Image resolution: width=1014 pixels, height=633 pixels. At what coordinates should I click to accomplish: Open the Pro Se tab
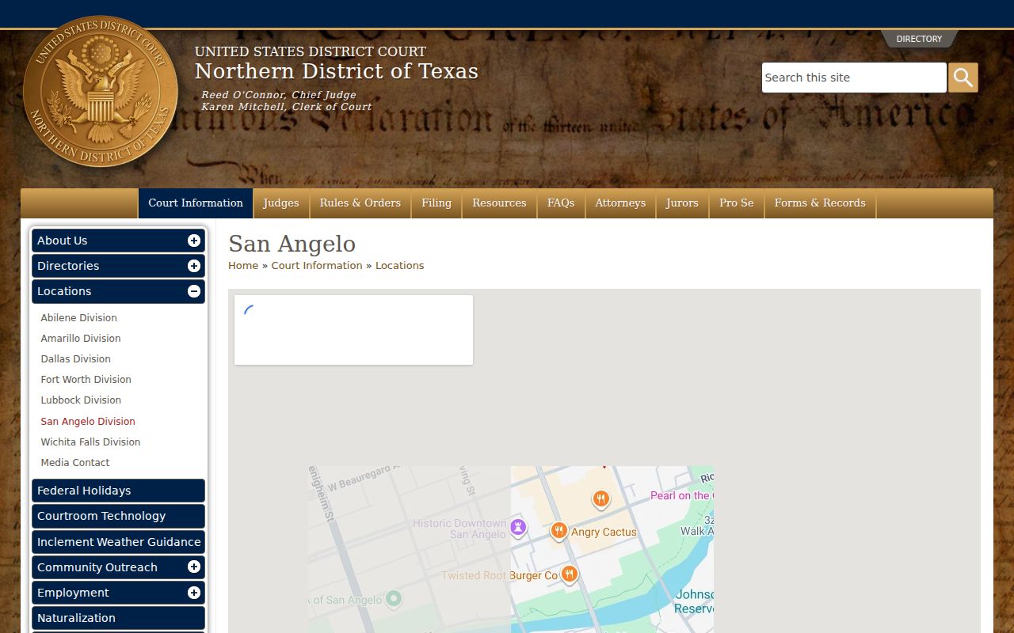pos(737,203)
